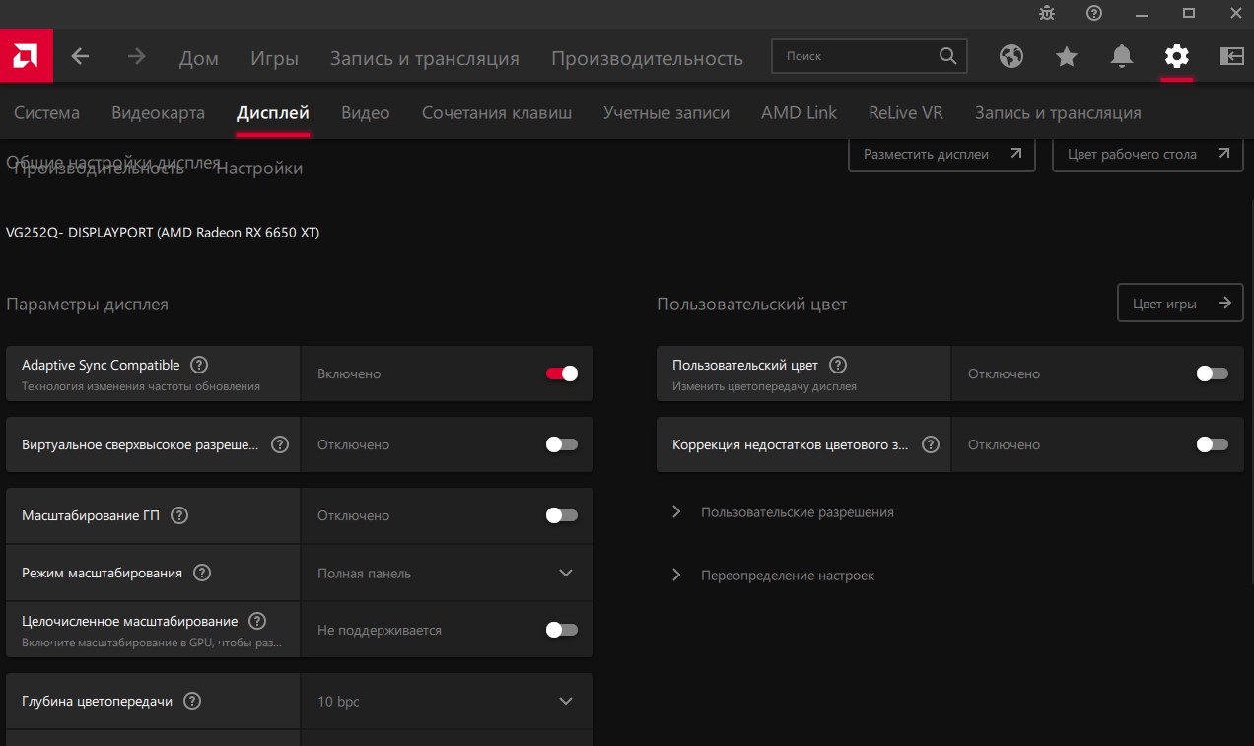This screenshot has height=746, width=1254.
Task: Expand Переопределение настроек section
Action: (774, 575)
